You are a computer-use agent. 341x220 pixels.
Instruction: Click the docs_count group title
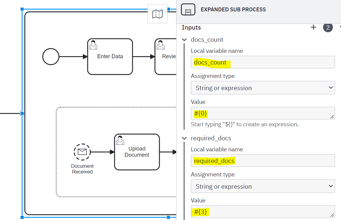[207, 40]
